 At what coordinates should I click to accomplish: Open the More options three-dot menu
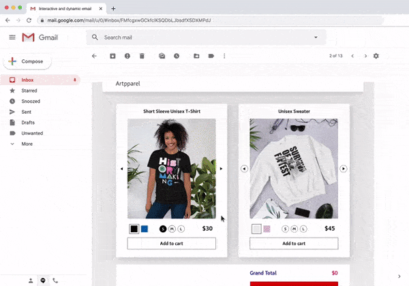click(224, 56)
